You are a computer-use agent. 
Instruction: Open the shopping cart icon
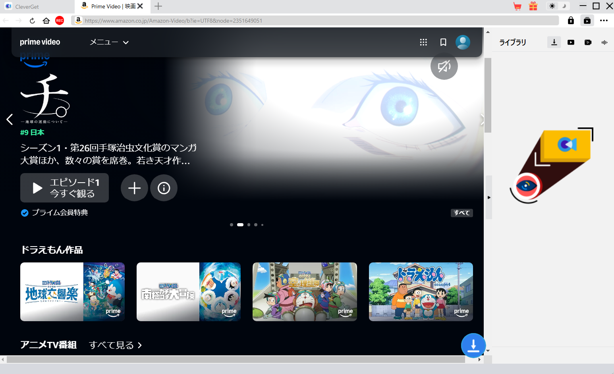tap(517, 6)
